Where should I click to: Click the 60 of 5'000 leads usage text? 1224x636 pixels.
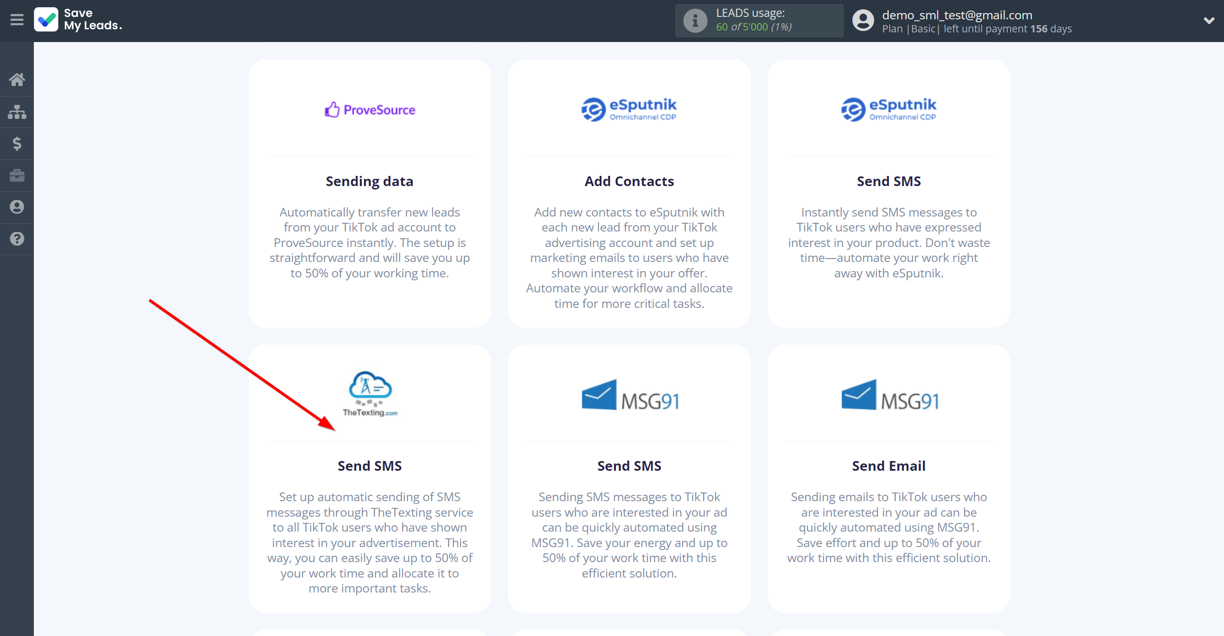click(x=754, y=27)
